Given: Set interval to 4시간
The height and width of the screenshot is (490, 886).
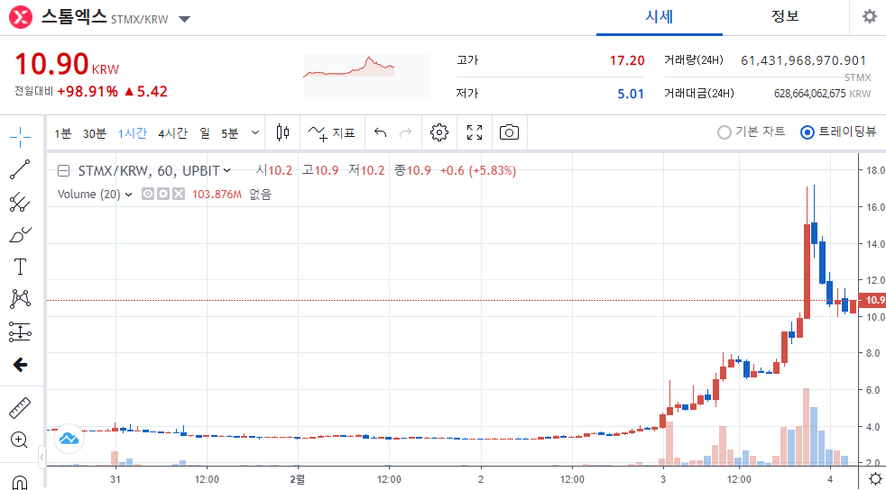Looking at the screenshot, I should [x=172, y=133].
